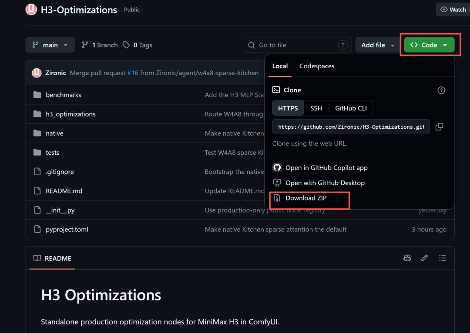This screenshot has width=470, height=333.
Task: Click the README.md file icon
Action: coord(37,190)
